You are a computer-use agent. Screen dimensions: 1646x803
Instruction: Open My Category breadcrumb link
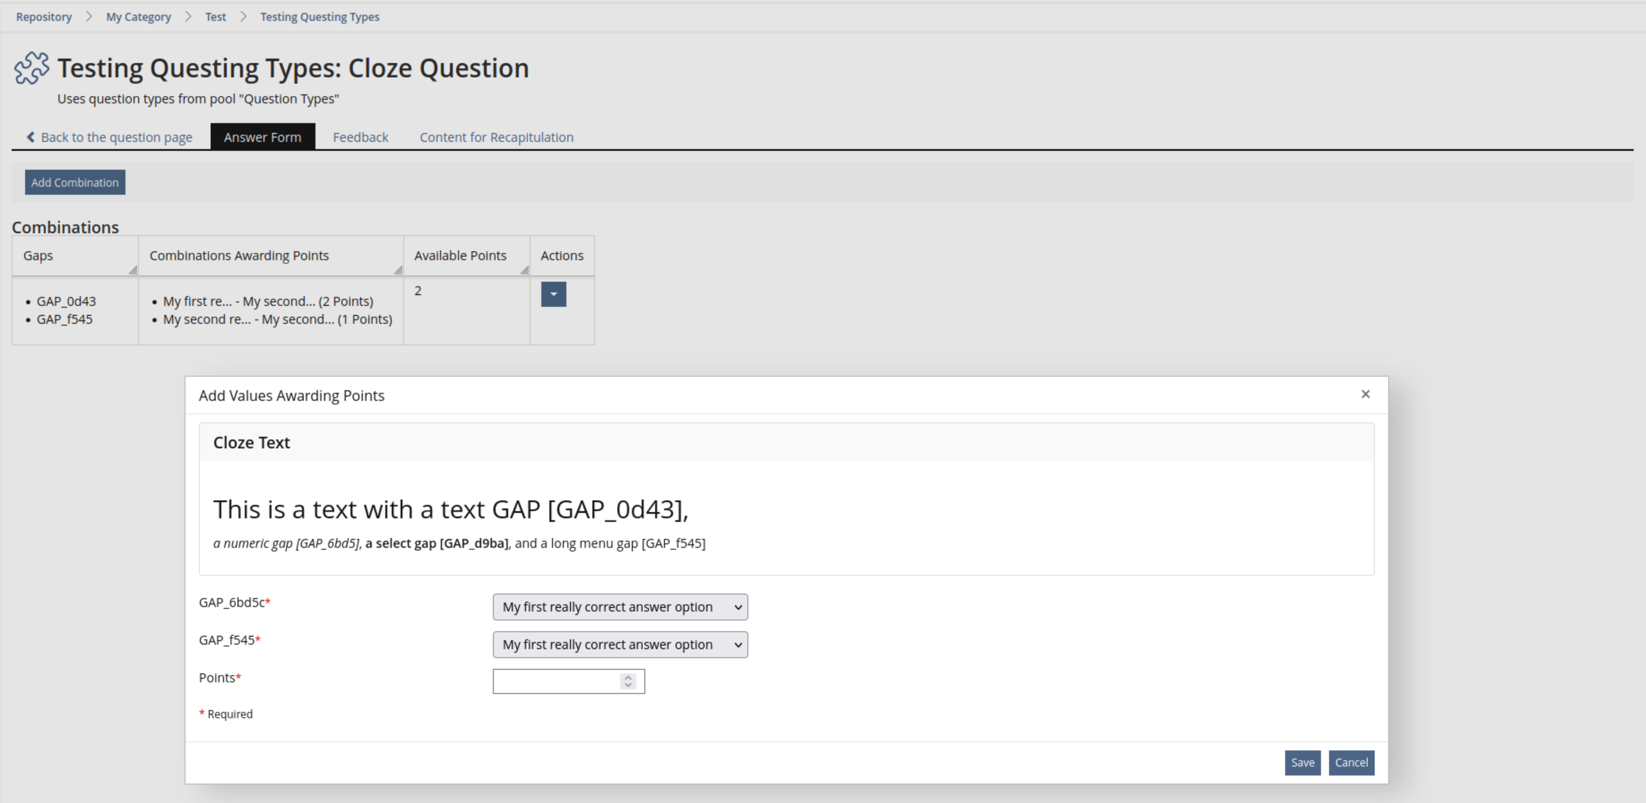tap(138, 17)
